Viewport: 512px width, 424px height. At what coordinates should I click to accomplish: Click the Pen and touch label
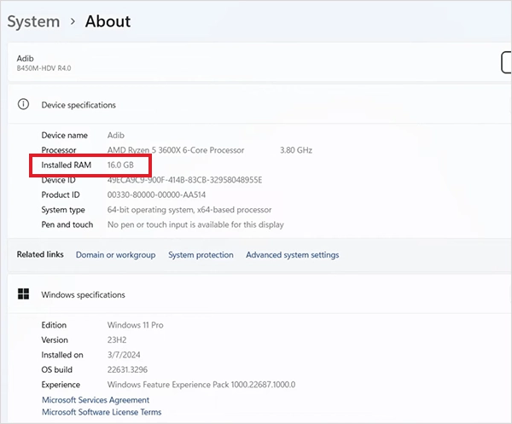coord(67,224)
